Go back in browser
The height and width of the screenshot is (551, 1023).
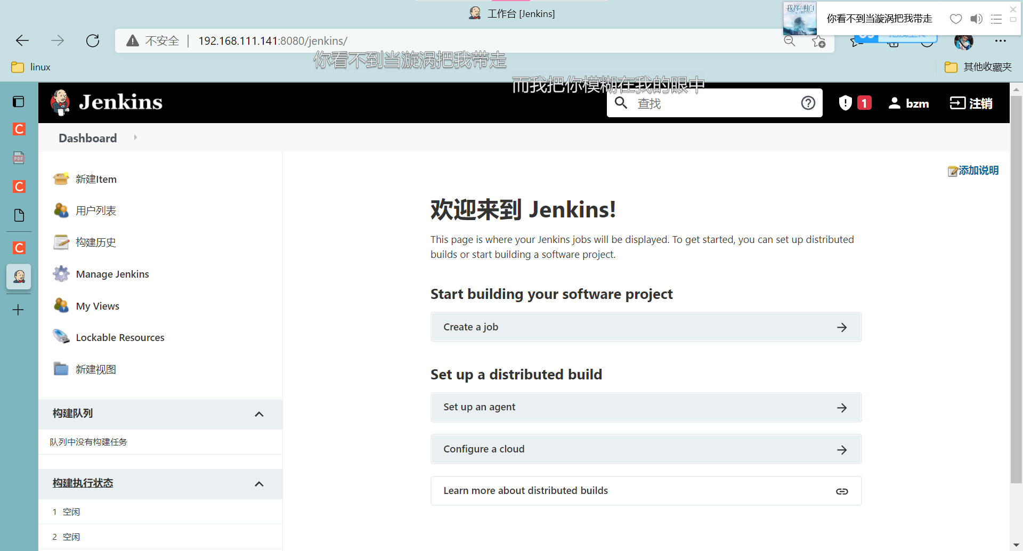[22, 40]
